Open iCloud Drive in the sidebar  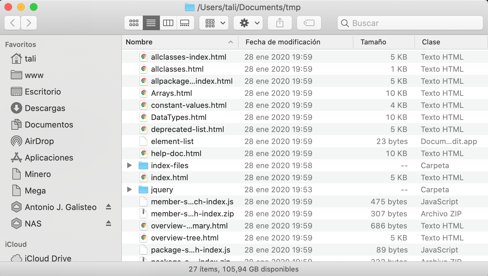pos(48,258)
